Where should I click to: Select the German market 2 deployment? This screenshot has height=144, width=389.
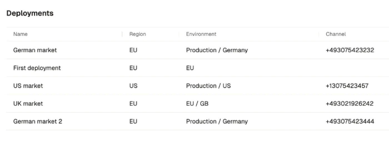point(38,121)
